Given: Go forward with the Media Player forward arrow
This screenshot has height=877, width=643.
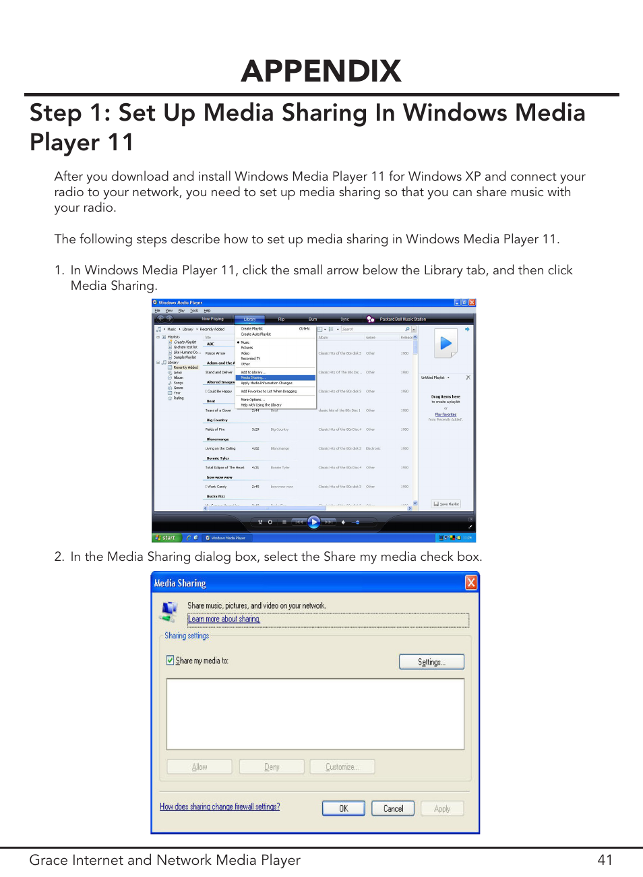Looking at the screenshot, I should pos(169,318).
